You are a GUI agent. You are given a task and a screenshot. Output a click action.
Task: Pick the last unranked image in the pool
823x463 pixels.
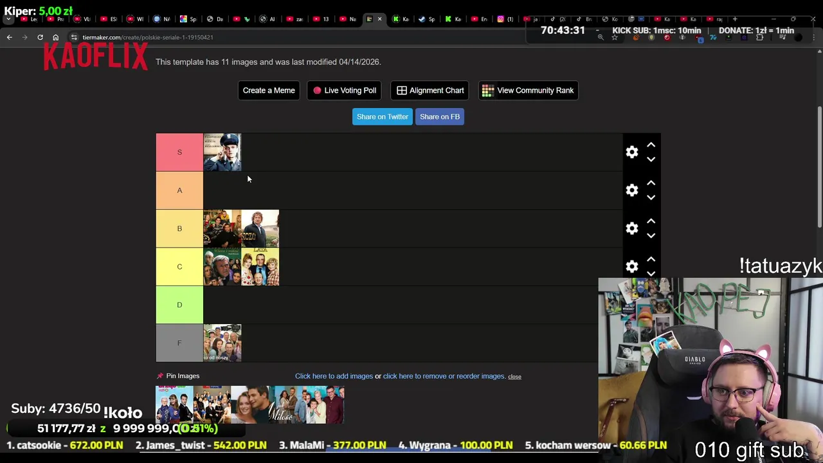click(x=325, y=404)
